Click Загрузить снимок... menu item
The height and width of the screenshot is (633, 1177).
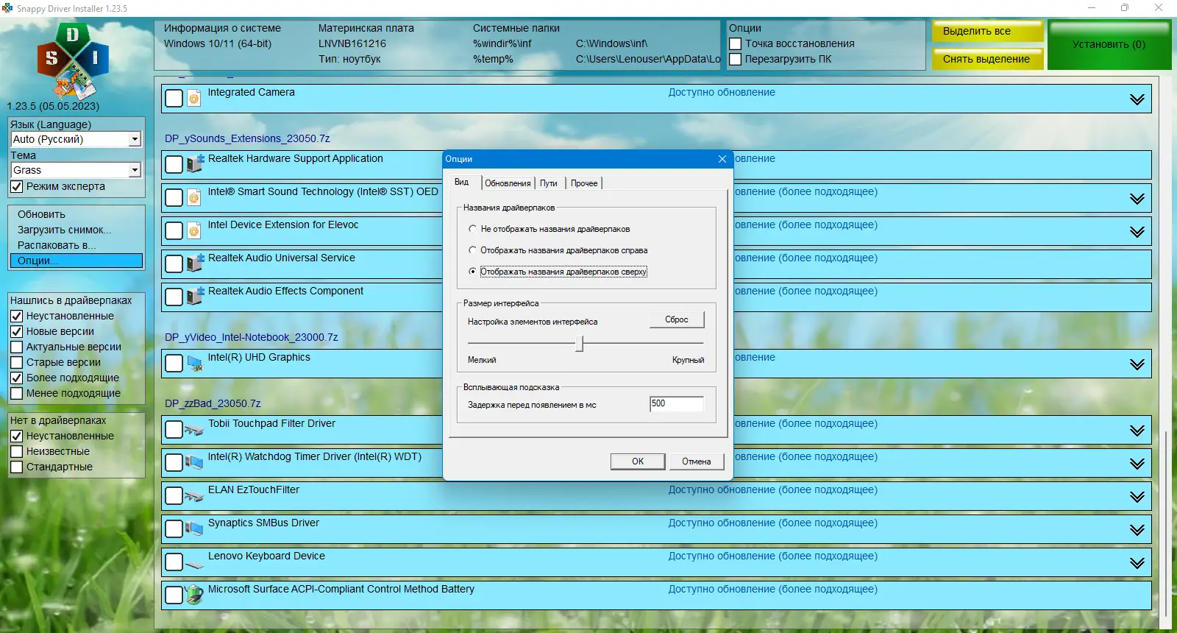(76, 230)
